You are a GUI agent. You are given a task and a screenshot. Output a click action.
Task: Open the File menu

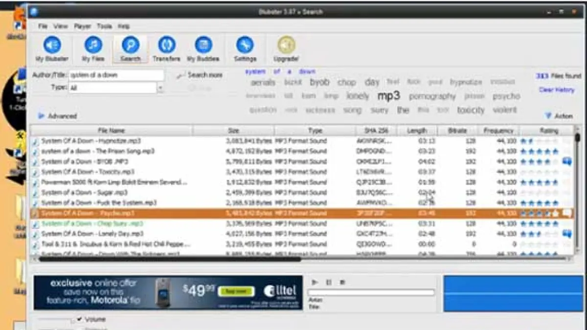point(43,26)
